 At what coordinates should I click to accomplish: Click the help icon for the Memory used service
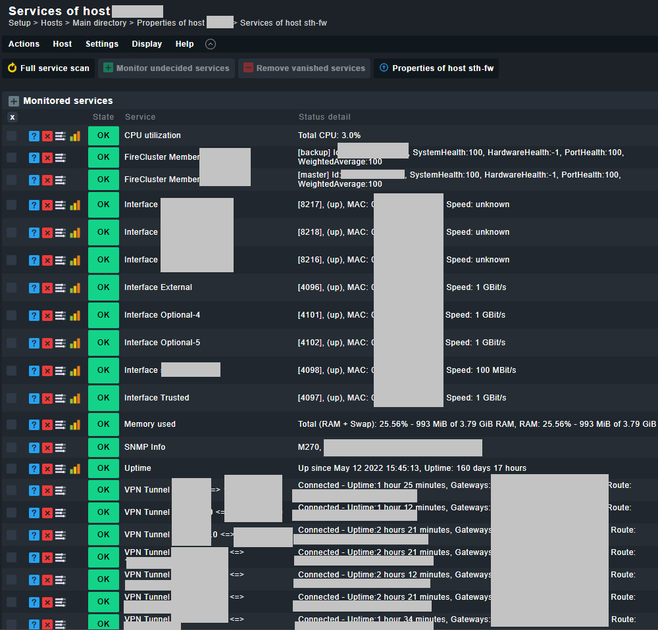click(x=34, y=424)
